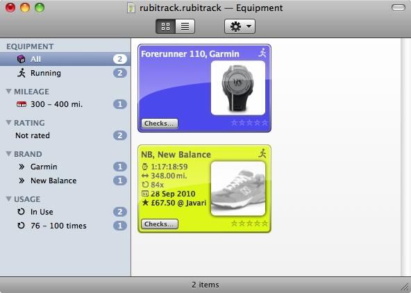
Task: Filter by Garmin brand
Action: tap(65, 167)
